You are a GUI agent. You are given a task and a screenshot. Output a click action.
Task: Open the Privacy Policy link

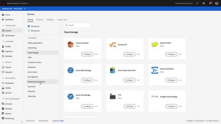43,121
